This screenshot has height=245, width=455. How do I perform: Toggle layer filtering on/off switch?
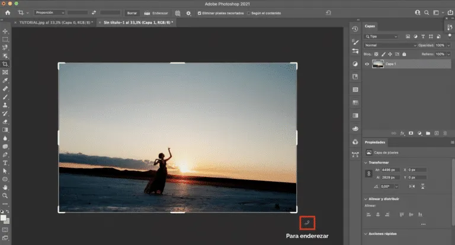(450, 36)
